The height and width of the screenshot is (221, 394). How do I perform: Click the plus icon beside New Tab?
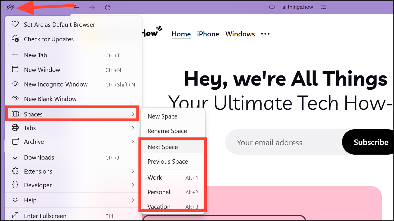15,54
